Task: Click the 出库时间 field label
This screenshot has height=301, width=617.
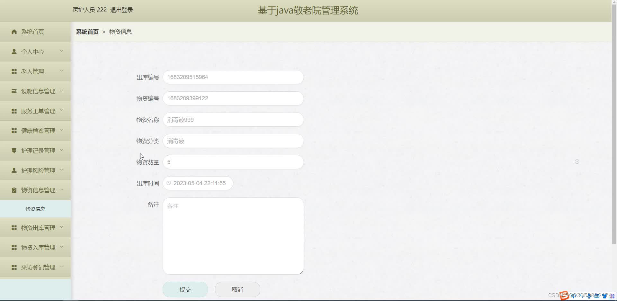Action: [148, 184]
